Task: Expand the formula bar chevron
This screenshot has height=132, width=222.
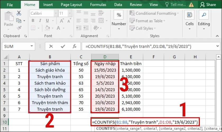Action: click(218, 46)
